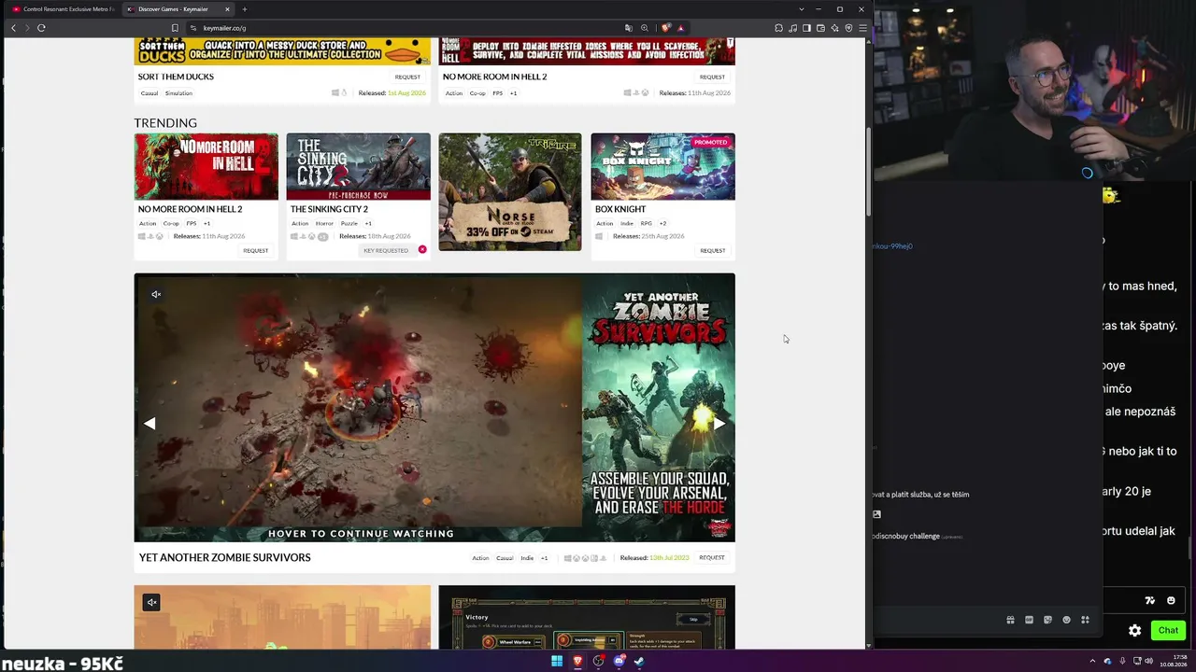The image size is (1196, 672).
Task: Open the sticker picker in chat
Action: [1047, 620]
